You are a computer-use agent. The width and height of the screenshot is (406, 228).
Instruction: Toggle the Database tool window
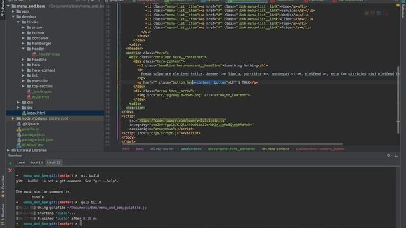click(403, 10)
